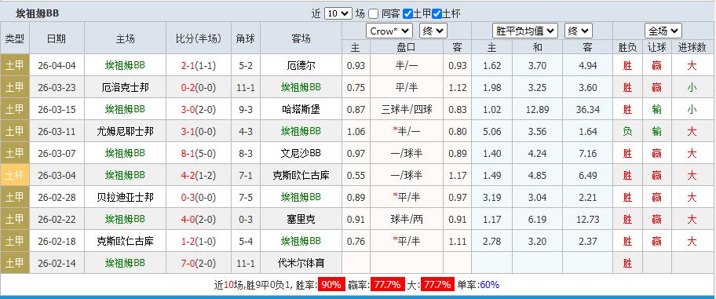The width and height of the screenshot is (716, 299).
Task: Click the 2-1(1-1) score against 厄德尔
Action: click(x=198, y=66)
